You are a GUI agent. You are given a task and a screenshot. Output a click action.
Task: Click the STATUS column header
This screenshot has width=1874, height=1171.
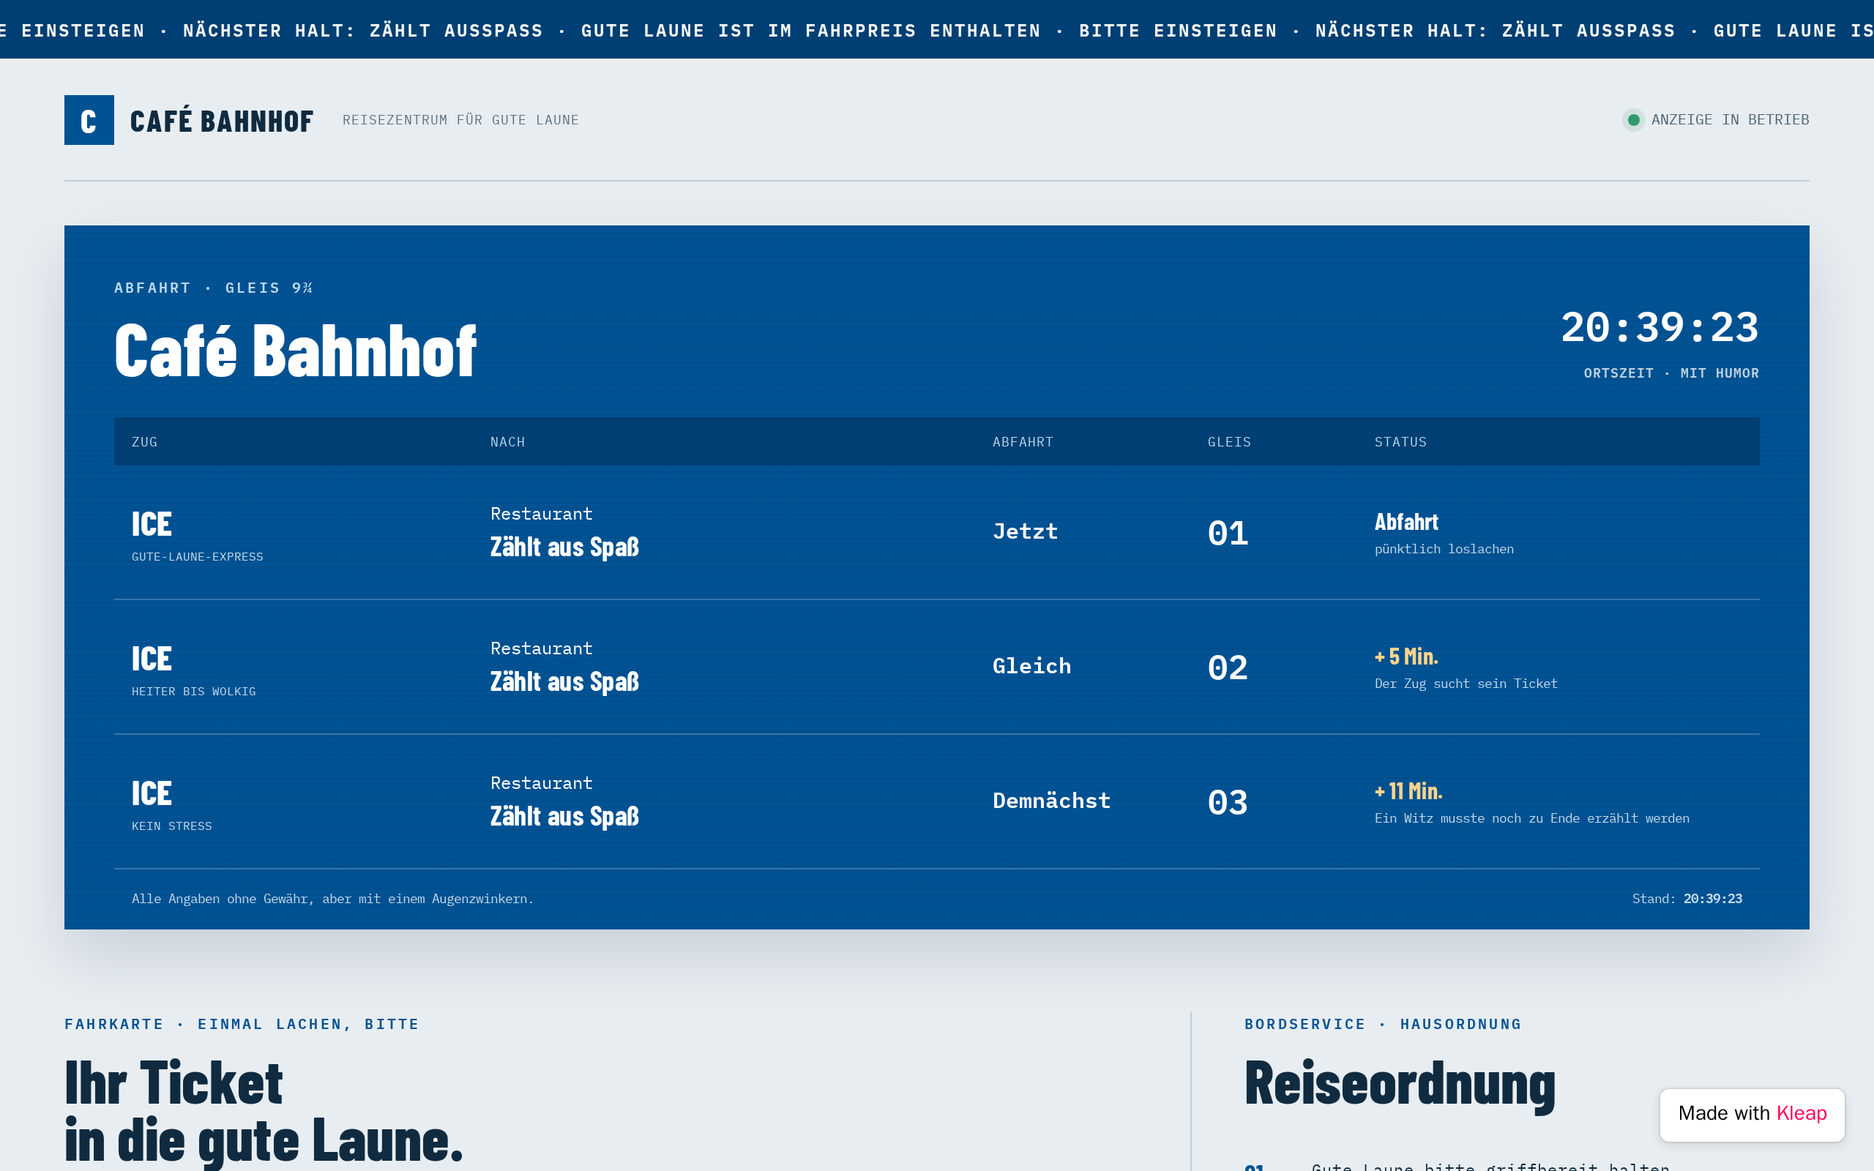(1400, 442)
